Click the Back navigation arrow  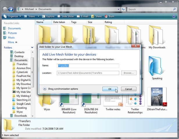5,9
